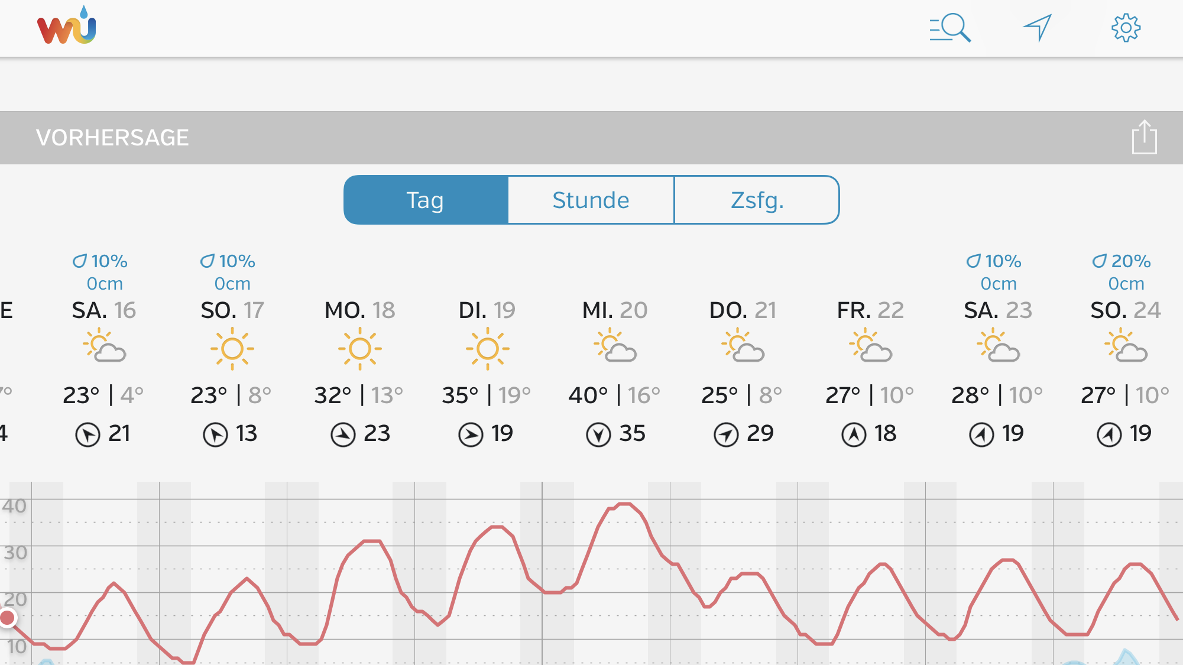Switch to the Zsfg. tab
1183x665 pixels.
(x=757, y=200)
